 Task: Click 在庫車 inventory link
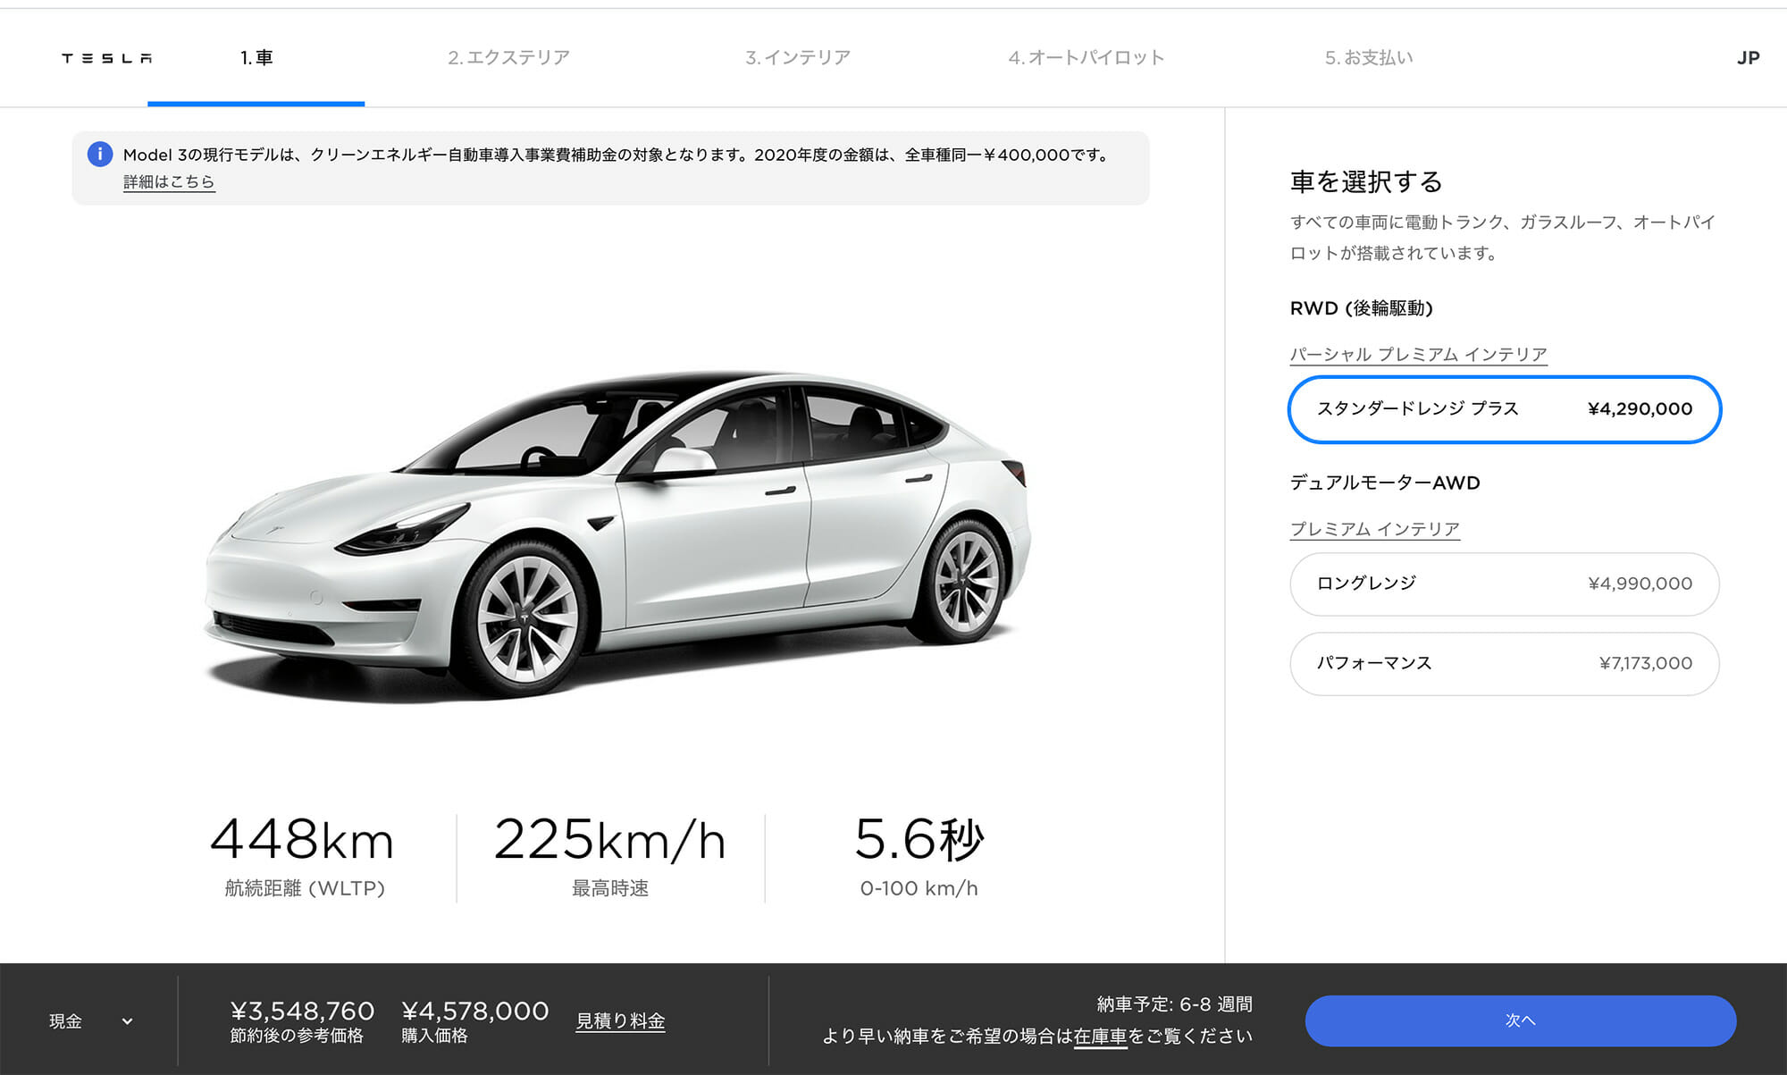tap(1100, 1036)
